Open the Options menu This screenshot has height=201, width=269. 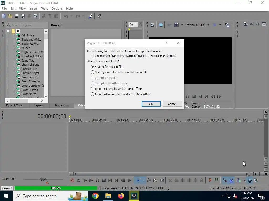pos(57,9)
